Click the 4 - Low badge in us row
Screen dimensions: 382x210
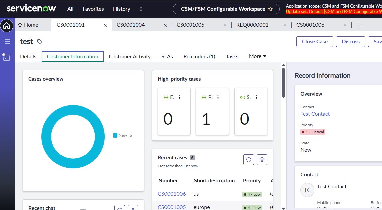coord(252,194)
